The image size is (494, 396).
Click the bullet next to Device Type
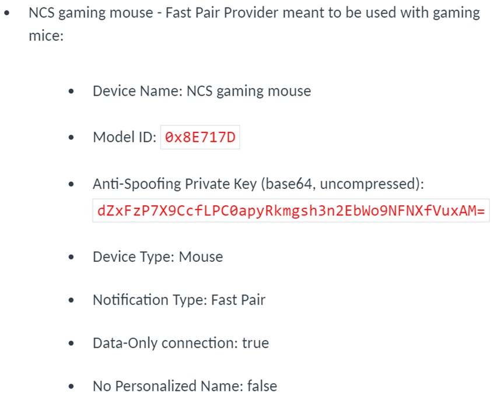coord(71,257)
